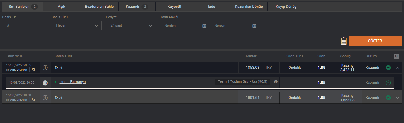Open the Periyot 24 saat dropdown

[x=131, y=26]
